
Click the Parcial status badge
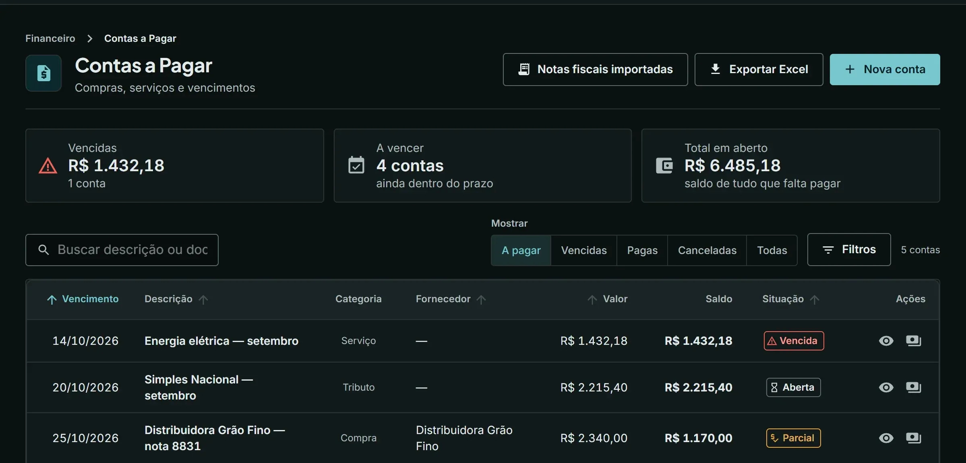point(793,438)
